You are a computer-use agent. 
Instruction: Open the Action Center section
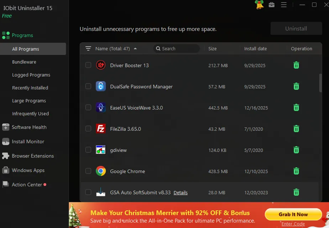[x=27, y=185]
